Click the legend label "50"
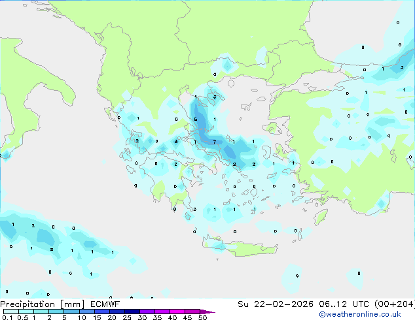Image resolution: width=415 pixels, height=320 pixels. click(x=202, y=317)
